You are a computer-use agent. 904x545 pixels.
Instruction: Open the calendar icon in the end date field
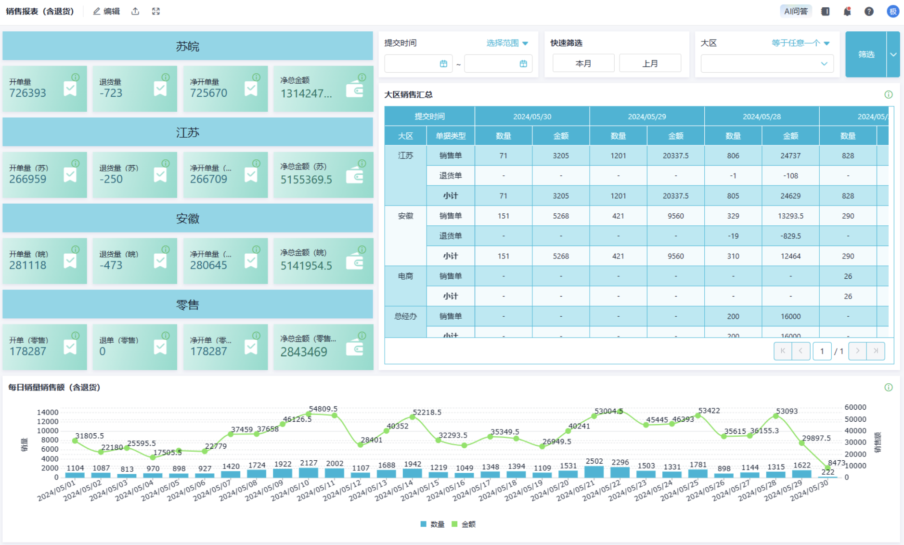tap(523, 64)
